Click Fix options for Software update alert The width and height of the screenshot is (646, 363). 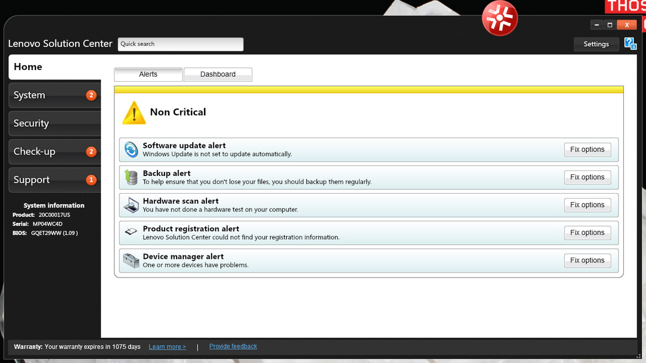pyautogui.click(x=587, y=150)
